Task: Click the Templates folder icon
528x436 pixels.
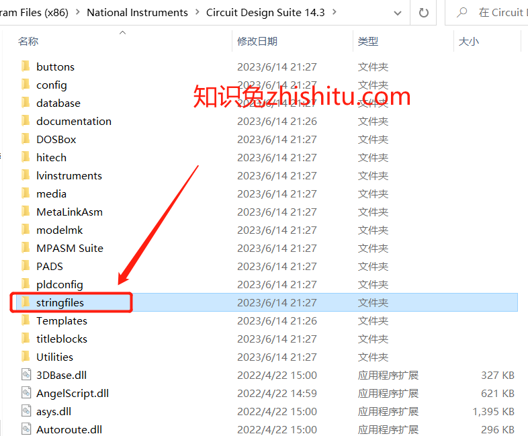Action: tap(26, 320)
